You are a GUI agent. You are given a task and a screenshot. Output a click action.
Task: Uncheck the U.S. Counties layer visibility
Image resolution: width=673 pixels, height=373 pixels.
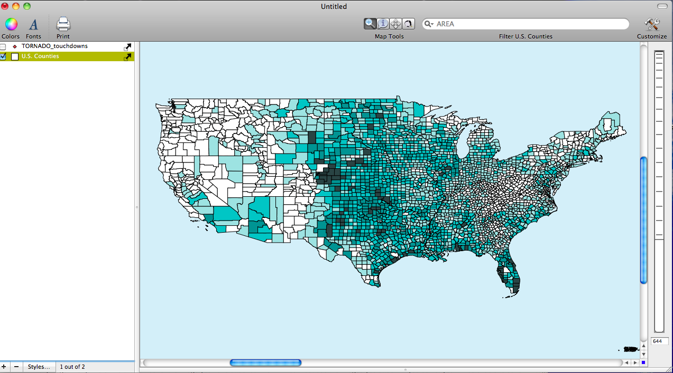click(3, 56)
